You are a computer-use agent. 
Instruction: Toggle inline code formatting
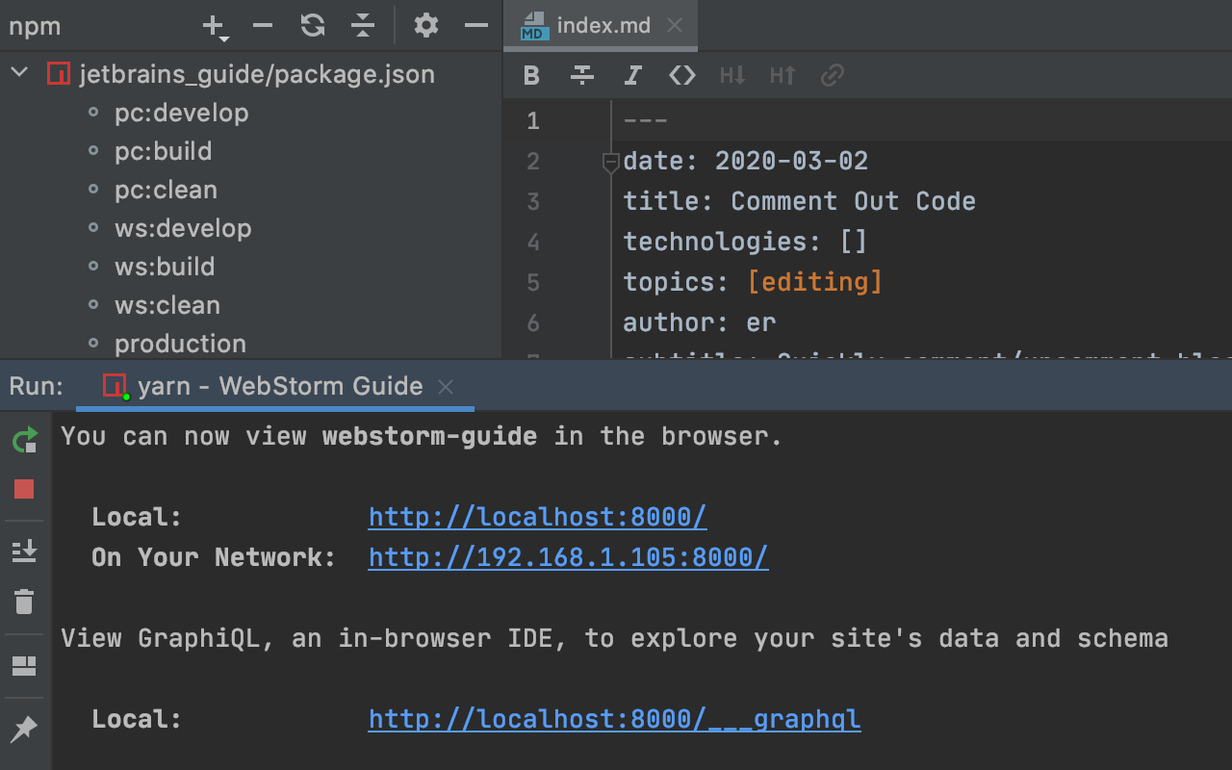pos(682,75)
